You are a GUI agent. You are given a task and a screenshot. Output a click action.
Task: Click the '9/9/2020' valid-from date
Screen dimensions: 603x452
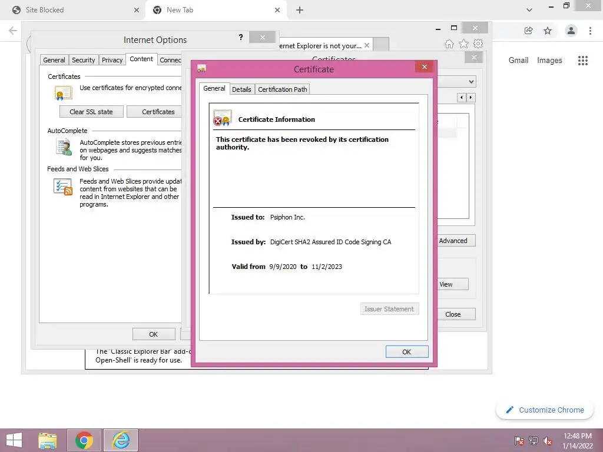(x=283, y=267)
